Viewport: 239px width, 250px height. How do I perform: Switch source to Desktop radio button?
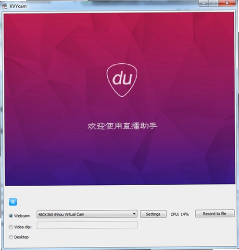[11, 237]
